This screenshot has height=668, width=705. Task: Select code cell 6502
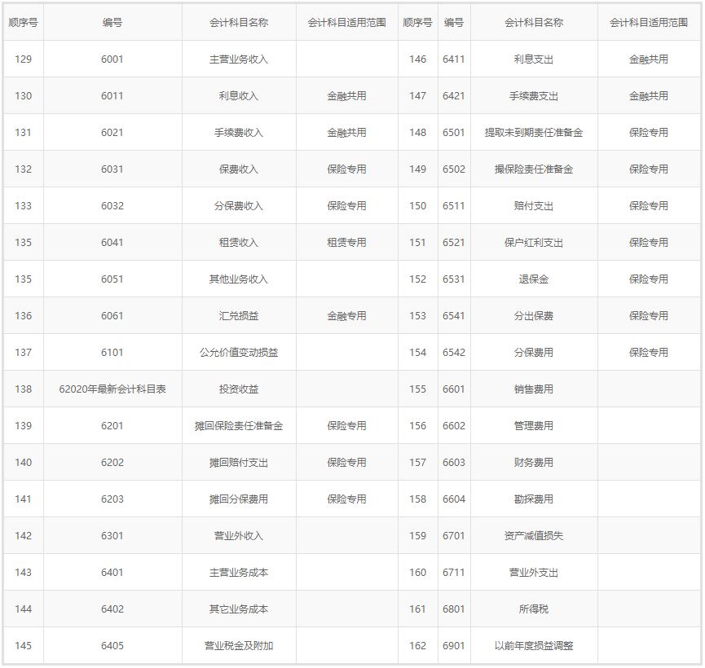pos(454,169)
